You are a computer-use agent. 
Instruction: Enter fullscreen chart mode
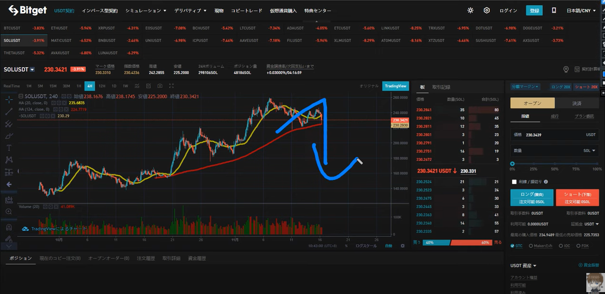click(x=171, y=86)
